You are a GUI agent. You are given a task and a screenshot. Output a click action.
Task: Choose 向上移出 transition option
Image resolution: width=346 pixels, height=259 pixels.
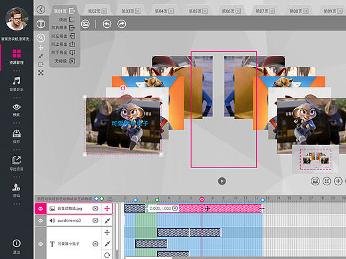point(63,44)
